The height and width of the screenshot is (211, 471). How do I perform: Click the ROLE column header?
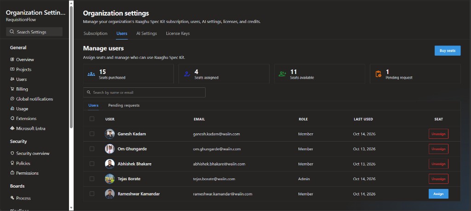click(303, 119)
